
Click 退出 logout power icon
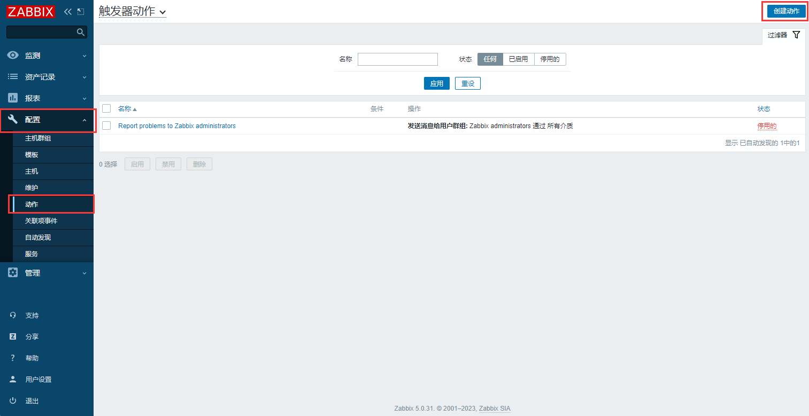[x=13, y=401]
